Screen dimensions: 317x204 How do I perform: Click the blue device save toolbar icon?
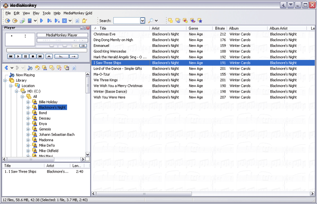pyautogui.click(x=30, y=20)
